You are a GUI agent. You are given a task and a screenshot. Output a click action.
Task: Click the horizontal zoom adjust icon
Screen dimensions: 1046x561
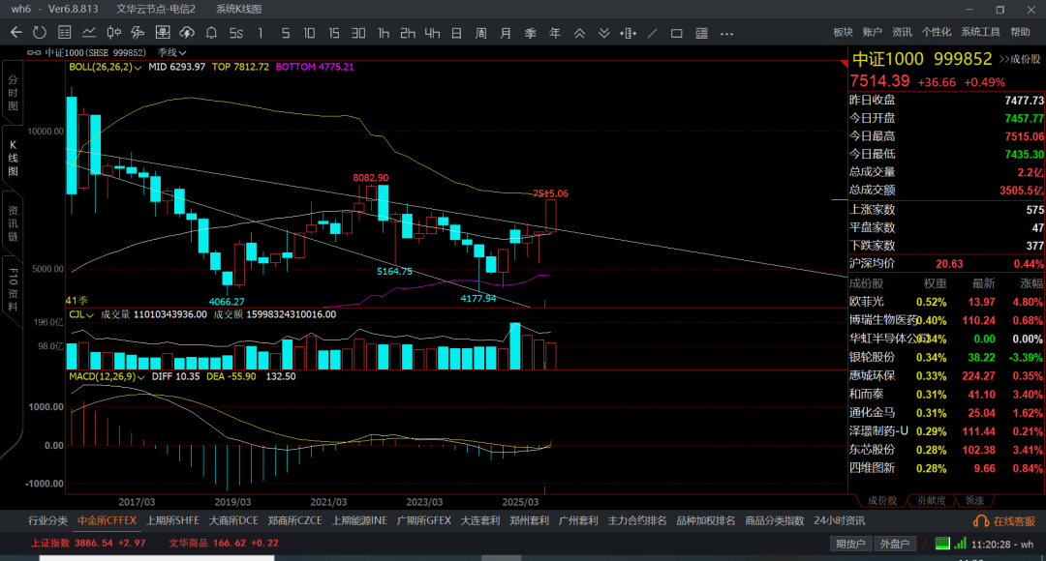point(628,33)
